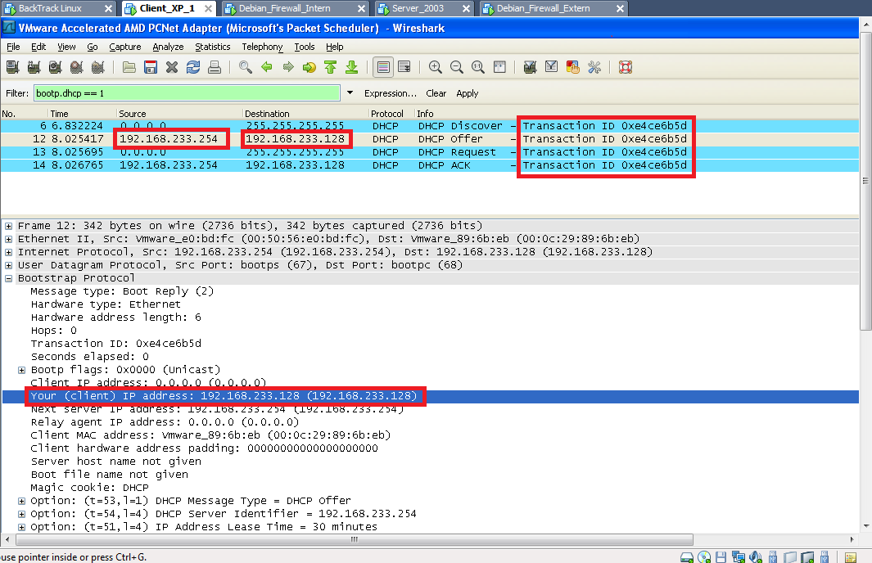
Task: Stop the running live capture
Action: tap(77, 67)
